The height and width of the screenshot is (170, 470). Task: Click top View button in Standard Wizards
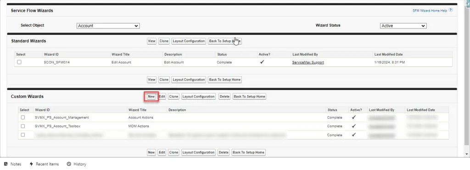tap(151, 41)
